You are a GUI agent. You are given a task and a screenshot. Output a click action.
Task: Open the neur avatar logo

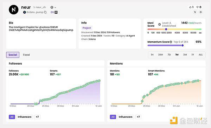pyautogui.click(x=14, y=10)
